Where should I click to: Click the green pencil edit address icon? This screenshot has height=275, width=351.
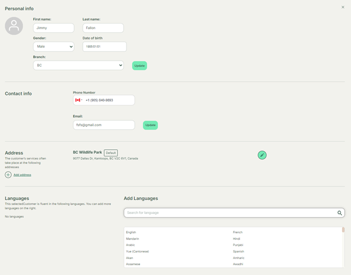[x=262, y=155]
